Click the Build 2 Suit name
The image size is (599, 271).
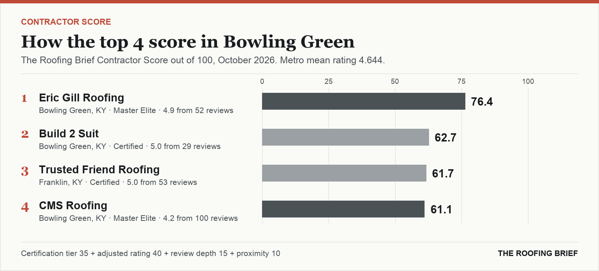tap(69, 134)
